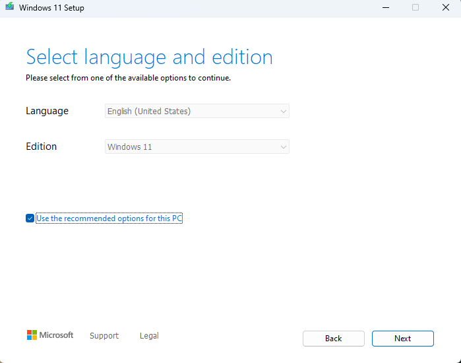Click the 'Language' field label
This screenshot has width=461, height=363.
tap(47, 111)
